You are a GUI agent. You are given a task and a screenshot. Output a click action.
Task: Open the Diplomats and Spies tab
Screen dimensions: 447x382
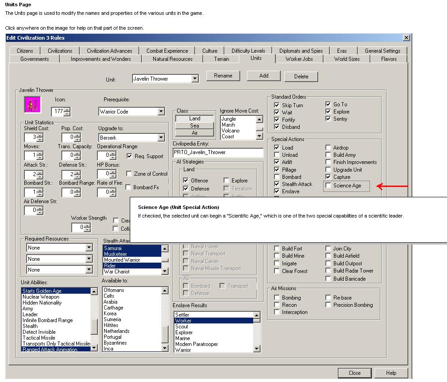pos(301,51)
